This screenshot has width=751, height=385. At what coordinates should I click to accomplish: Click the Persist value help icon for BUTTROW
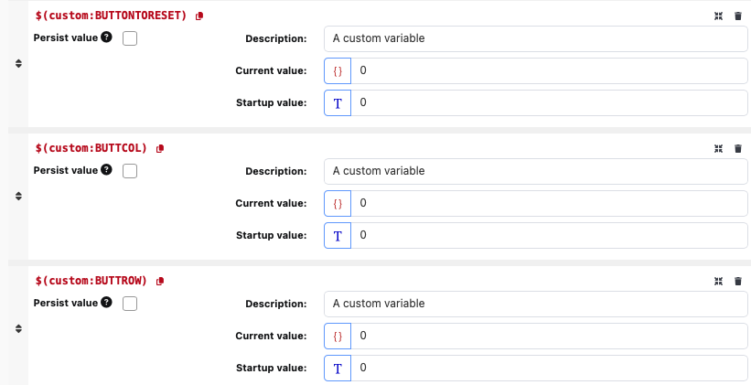[107, 303]
